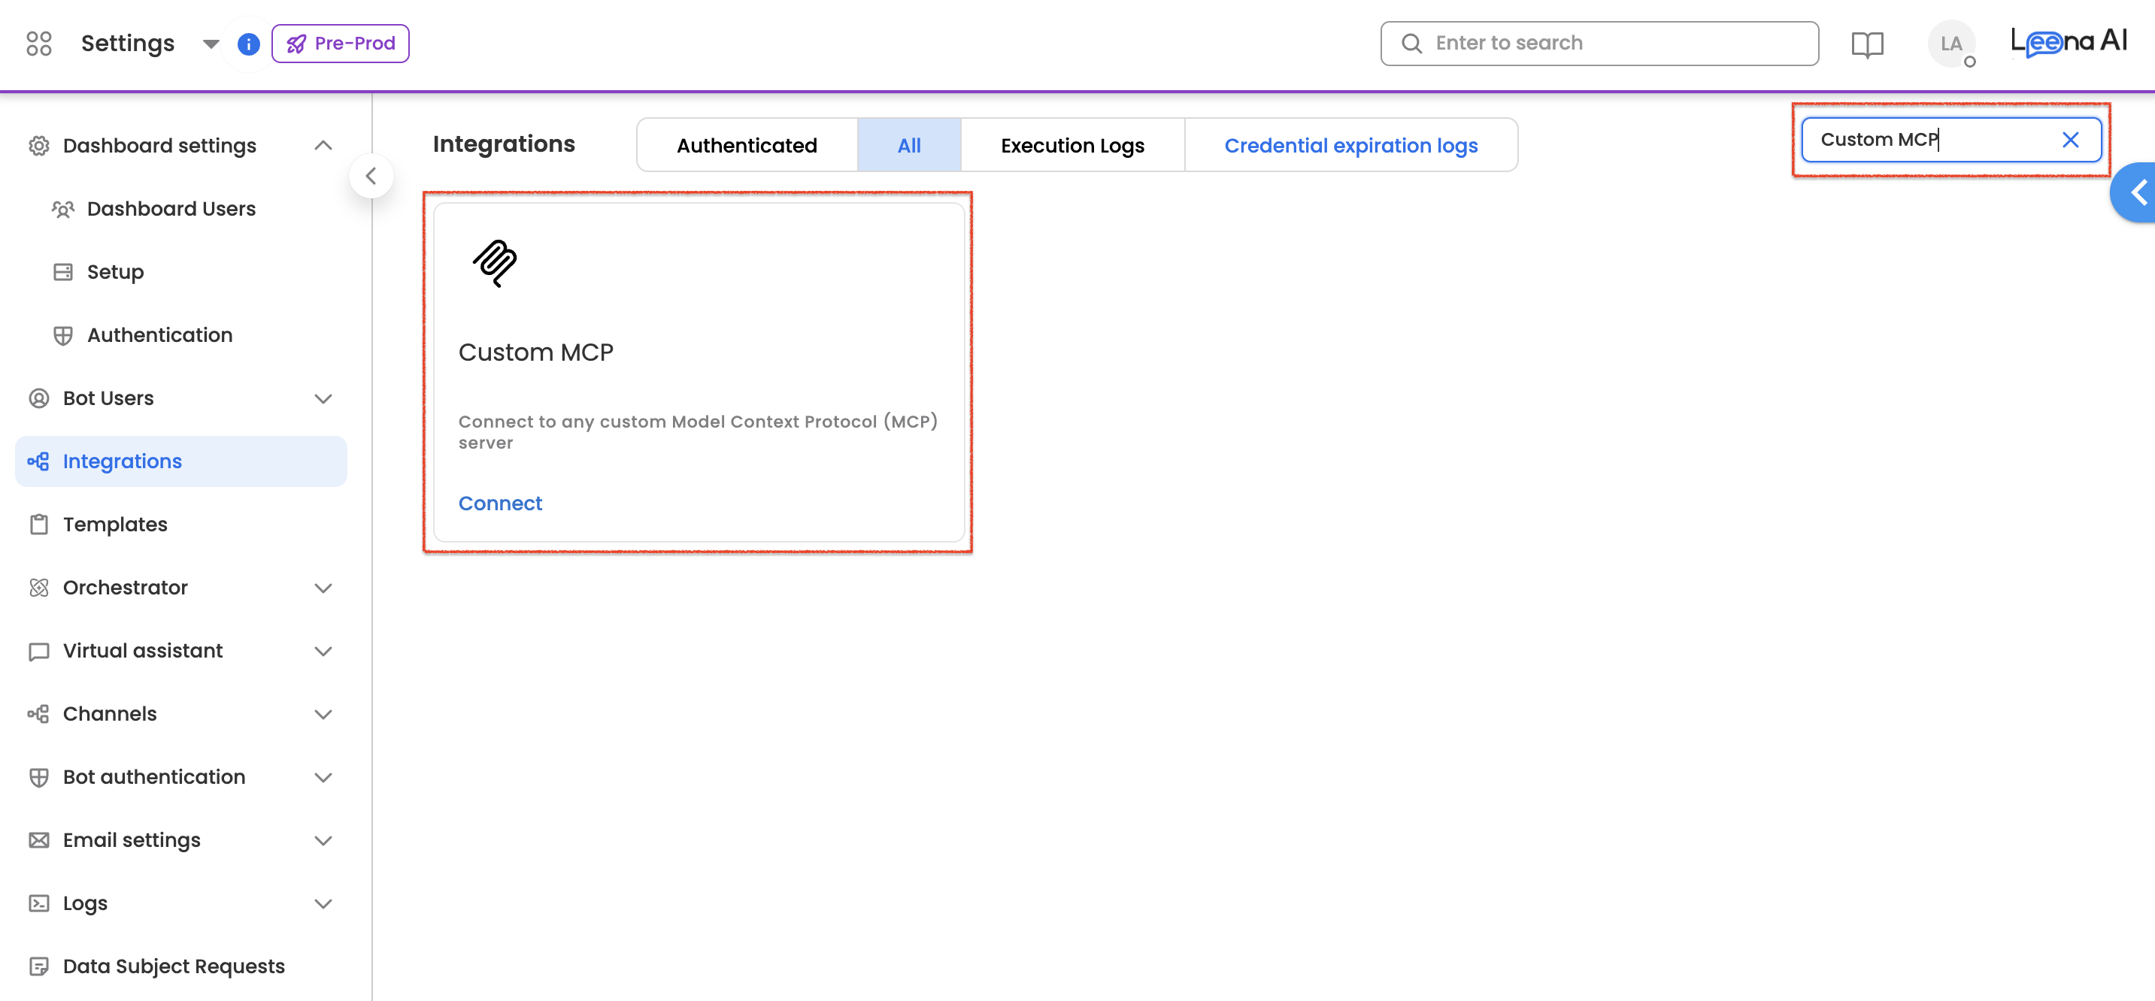Expand the Settings dropdown arrow
The height and width of the screenshot is (1001, 2155).
point(211,44)
